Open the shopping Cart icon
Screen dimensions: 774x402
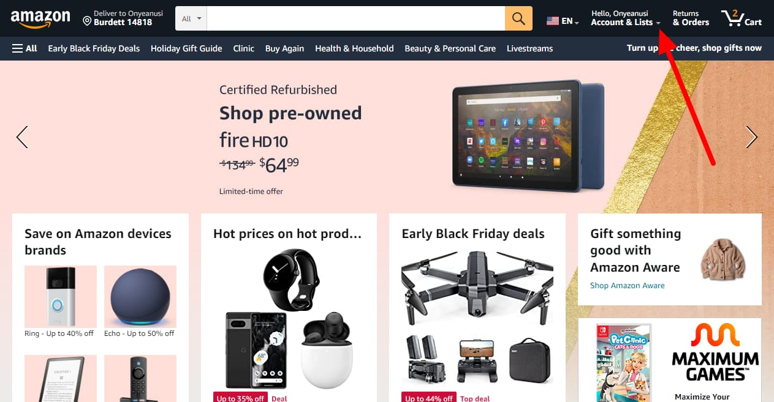point(741,18)
